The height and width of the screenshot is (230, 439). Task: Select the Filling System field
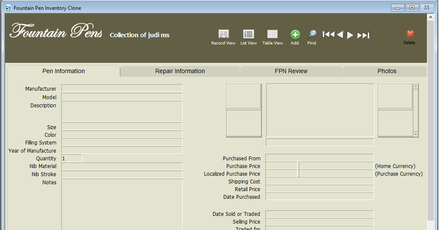pyautogui.click(x=122, y=142)
